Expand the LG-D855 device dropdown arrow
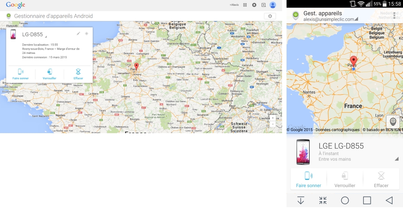403x208 pixels. (46, 37)
